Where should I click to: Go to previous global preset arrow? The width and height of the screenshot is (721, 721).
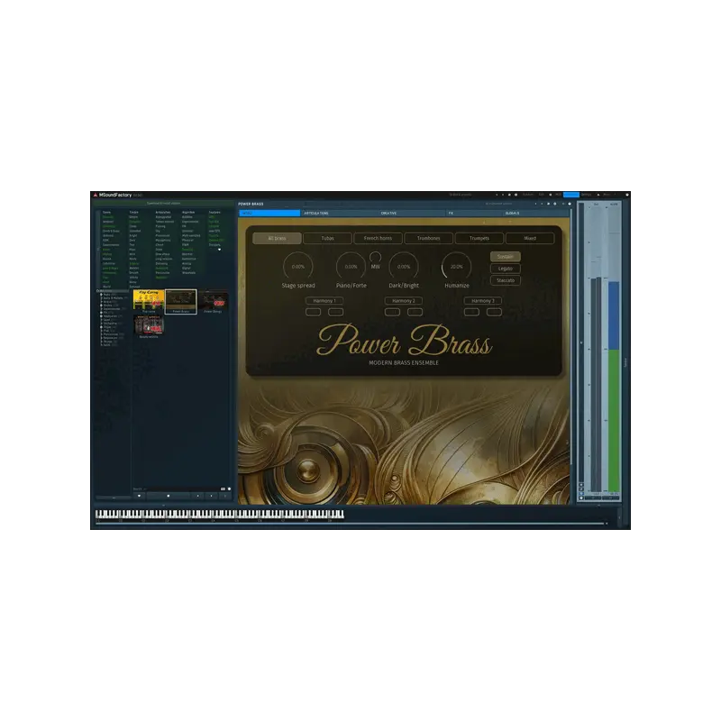(x=497, y=195)
